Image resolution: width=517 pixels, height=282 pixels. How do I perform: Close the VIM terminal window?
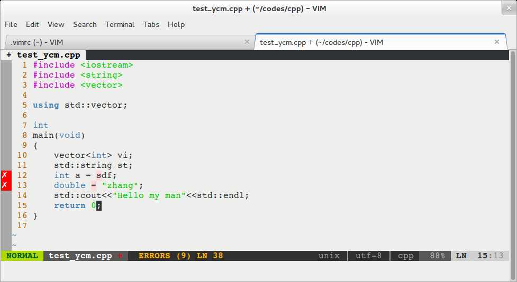point(509,8)
